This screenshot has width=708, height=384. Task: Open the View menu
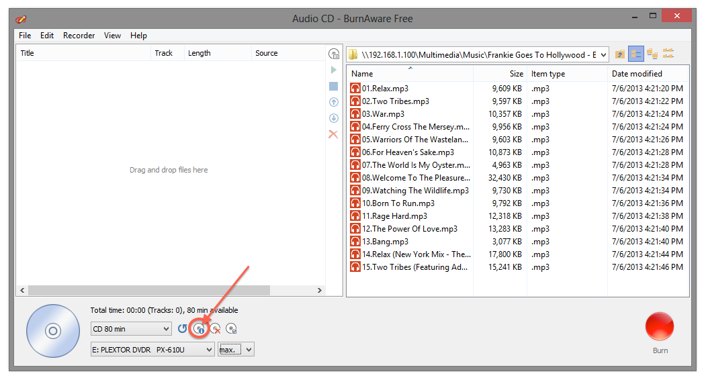[112, 36]
